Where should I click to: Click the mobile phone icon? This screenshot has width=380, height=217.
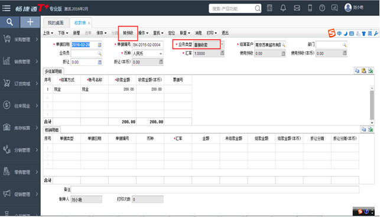[310, 8]
